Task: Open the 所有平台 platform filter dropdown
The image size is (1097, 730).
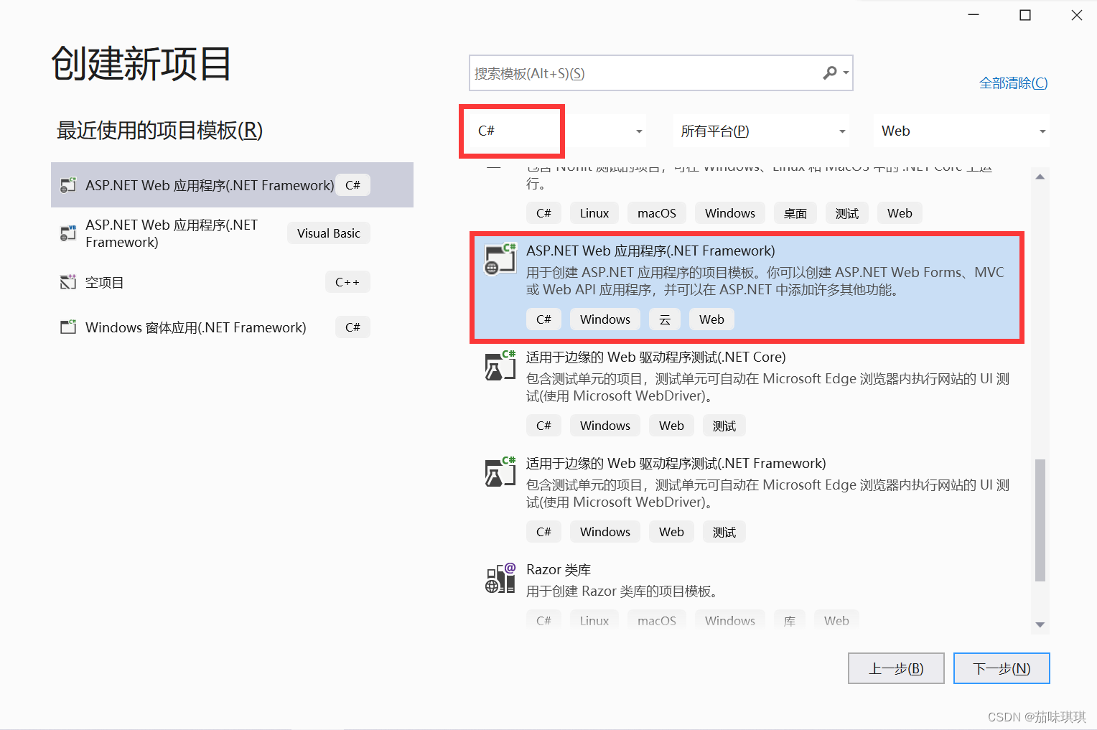Action: tap(762, 131)
